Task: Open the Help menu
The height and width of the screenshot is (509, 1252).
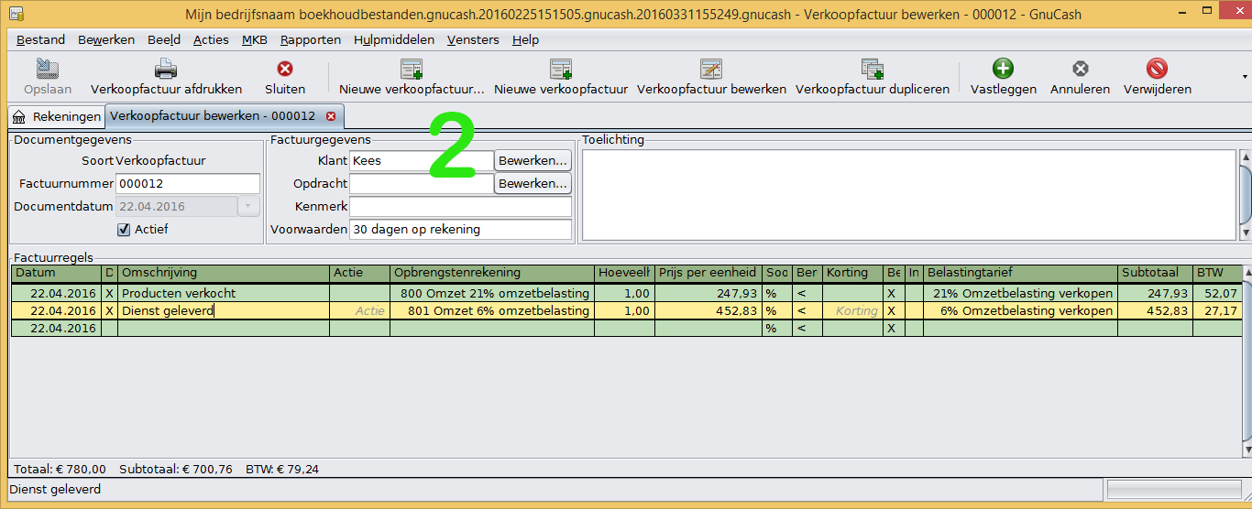Action: coord(525,39)
